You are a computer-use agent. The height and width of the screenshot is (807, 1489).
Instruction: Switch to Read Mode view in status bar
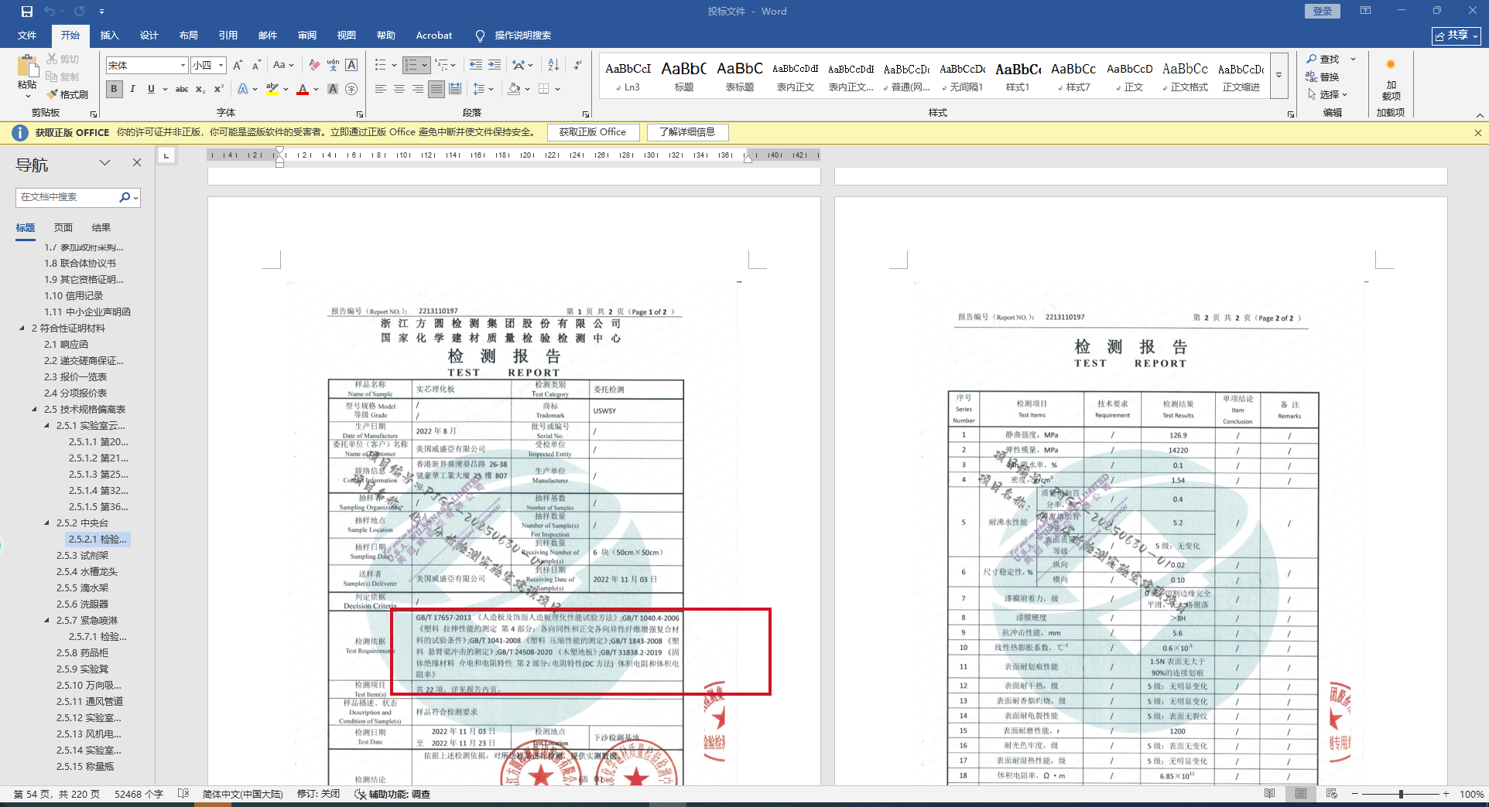(1269, 794)
